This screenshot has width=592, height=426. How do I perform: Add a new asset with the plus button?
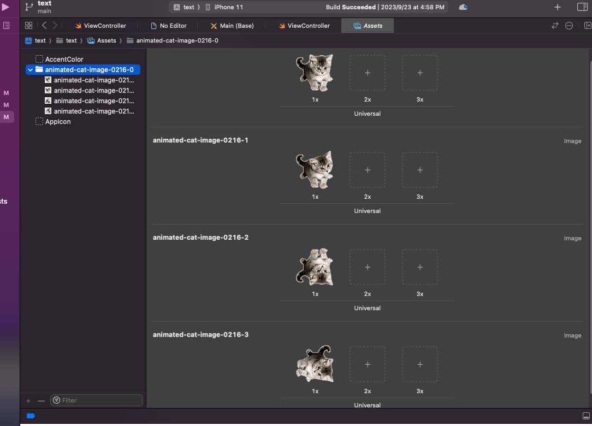(27, 400)
